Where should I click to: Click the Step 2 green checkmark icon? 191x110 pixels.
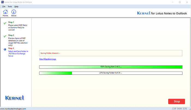click(x=5, y=36)
